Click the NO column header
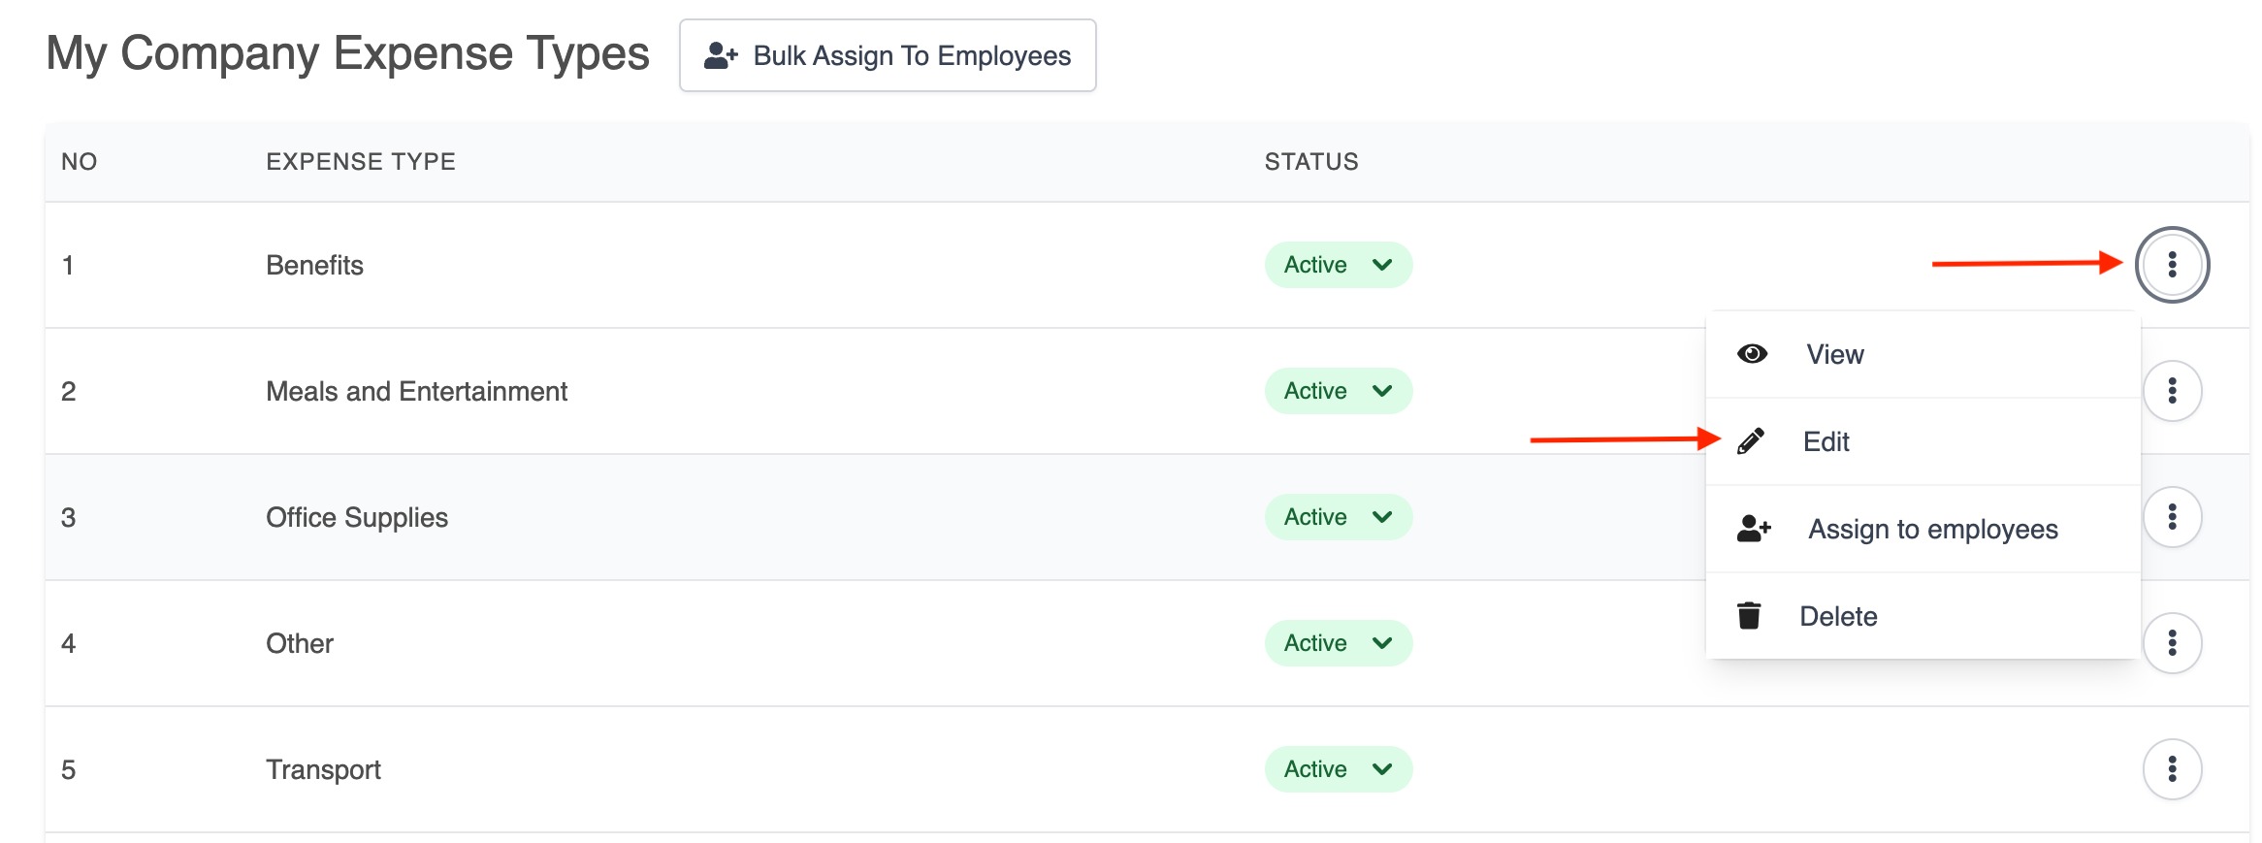This screenshot has height=843, width=2262. pyautogui.click(x=80, y=161)
